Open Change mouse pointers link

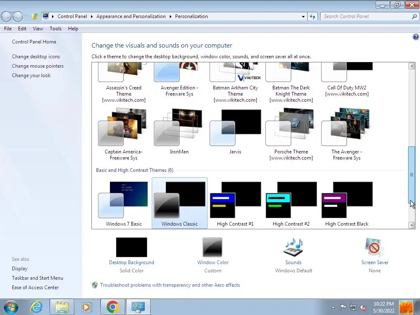pos(38,66)
